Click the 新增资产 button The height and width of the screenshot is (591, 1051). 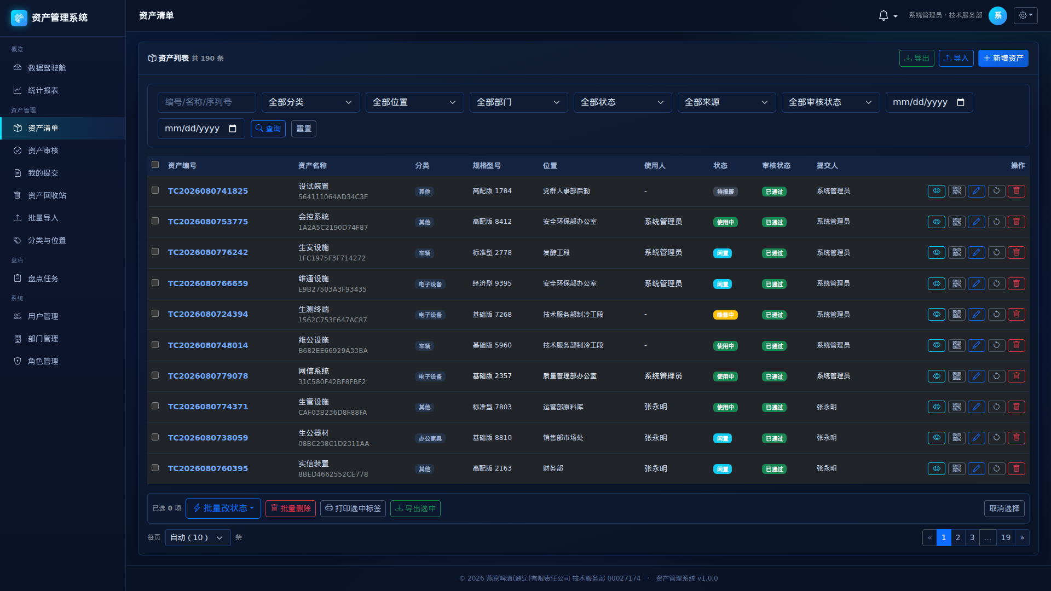tap(1003, 59)
